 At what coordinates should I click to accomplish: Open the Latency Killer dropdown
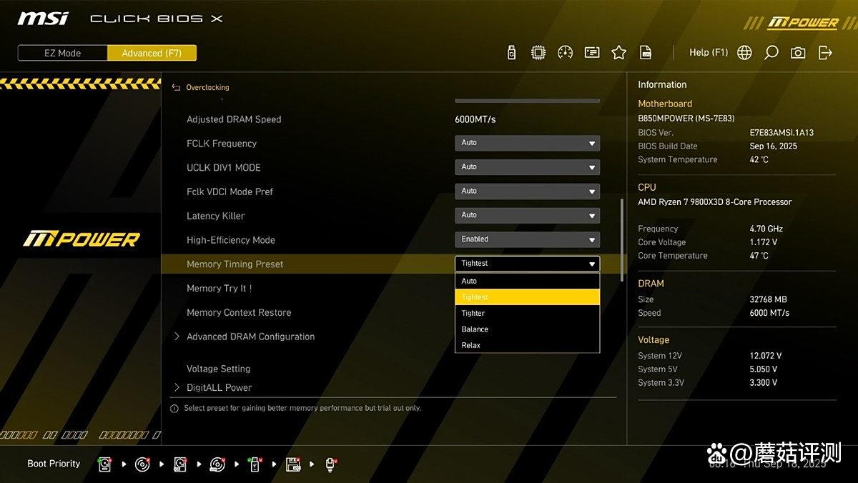(527, 215)
